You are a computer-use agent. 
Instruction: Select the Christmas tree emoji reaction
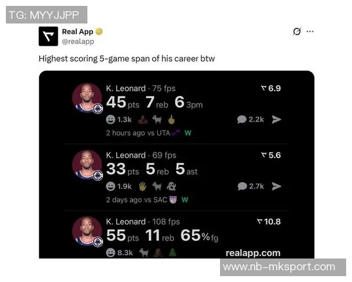pos(172,253)
